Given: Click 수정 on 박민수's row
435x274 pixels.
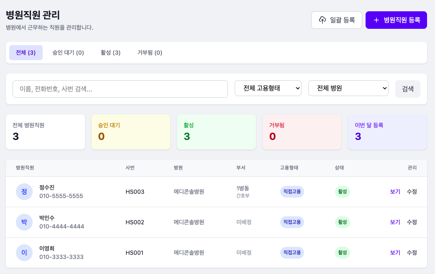Looking at the screenshot, I should point(412,222).
